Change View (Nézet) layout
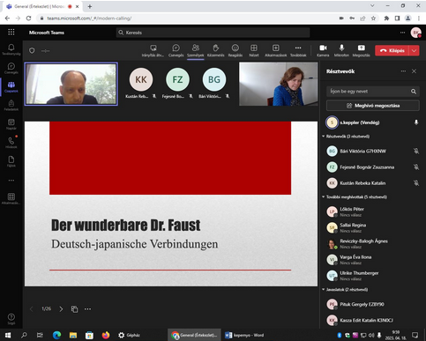This screenshot has width=426, height=341. (x=254, y=50)
